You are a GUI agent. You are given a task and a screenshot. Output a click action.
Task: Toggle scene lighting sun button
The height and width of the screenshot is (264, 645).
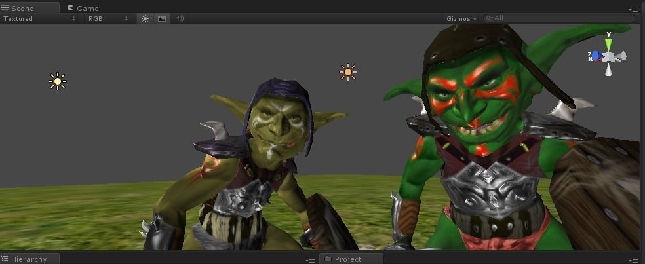[145, 18]
